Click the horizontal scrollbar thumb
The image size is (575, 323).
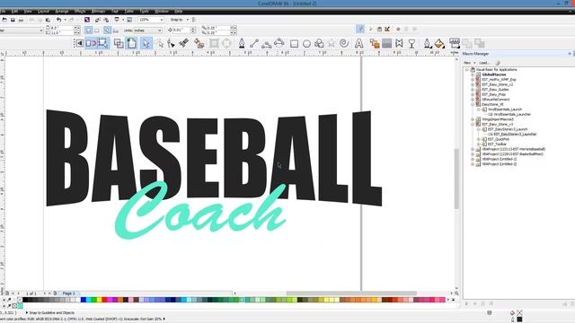[351, 293]
